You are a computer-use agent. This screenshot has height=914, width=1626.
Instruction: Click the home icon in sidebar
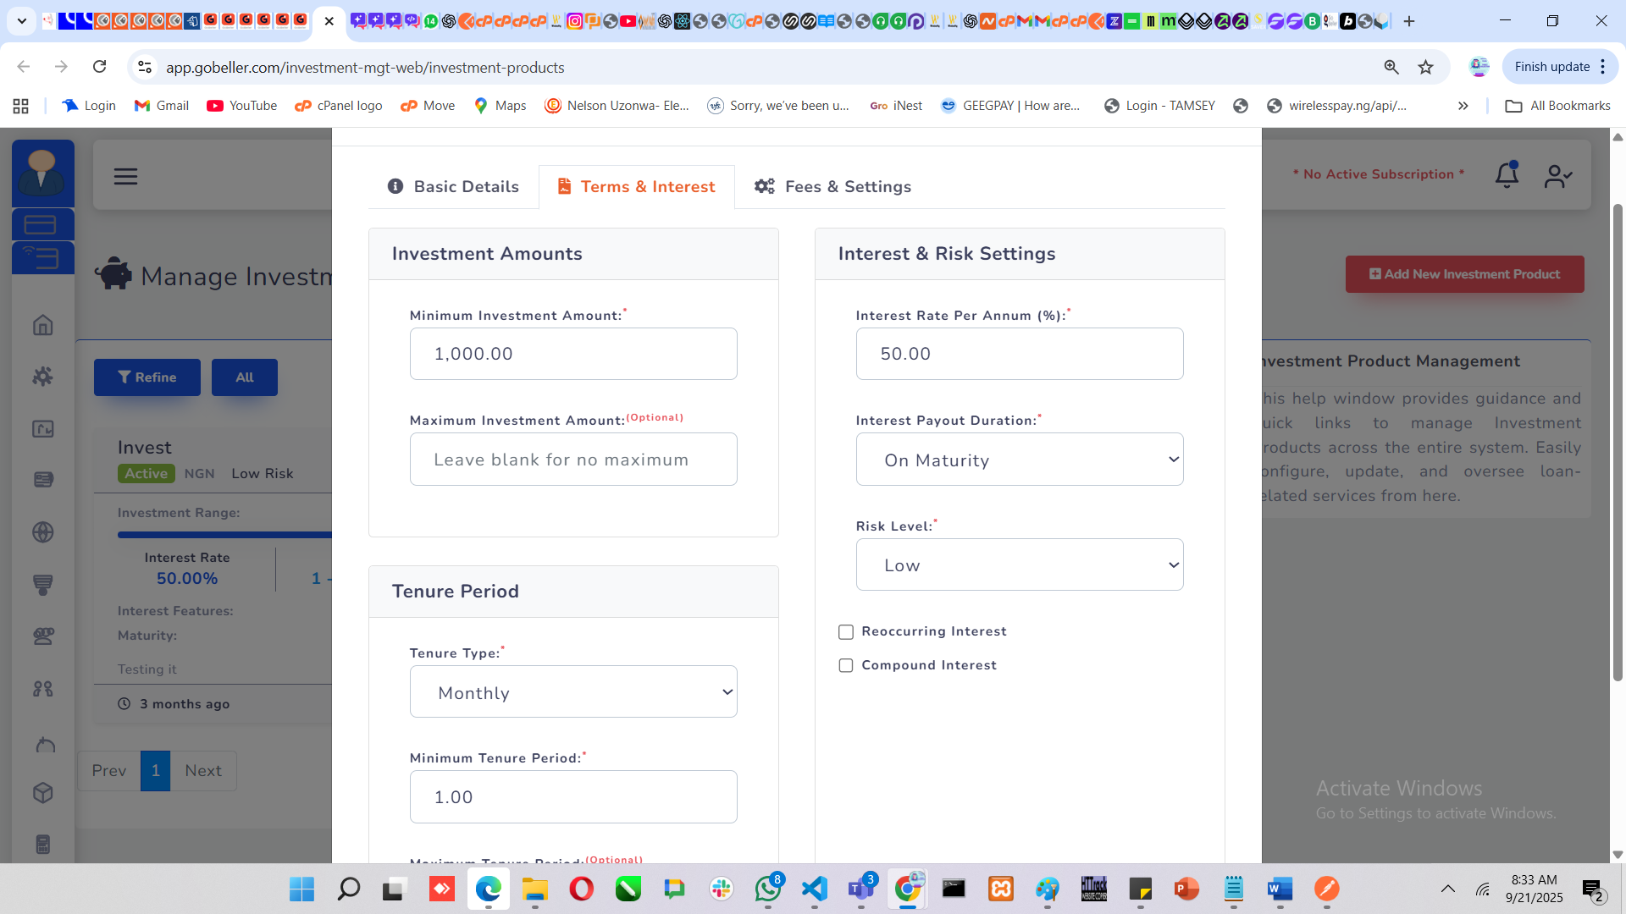point(43,325)
